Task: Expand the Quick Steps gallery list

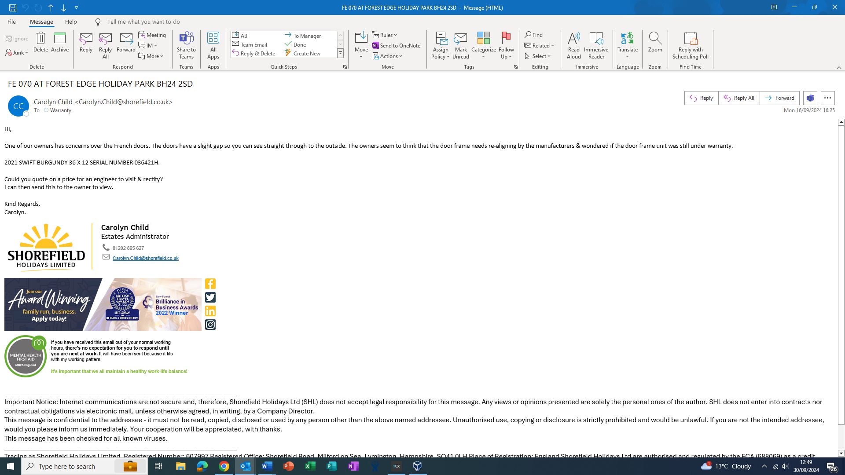Action: pyautogui.click(x=340, y=53)
